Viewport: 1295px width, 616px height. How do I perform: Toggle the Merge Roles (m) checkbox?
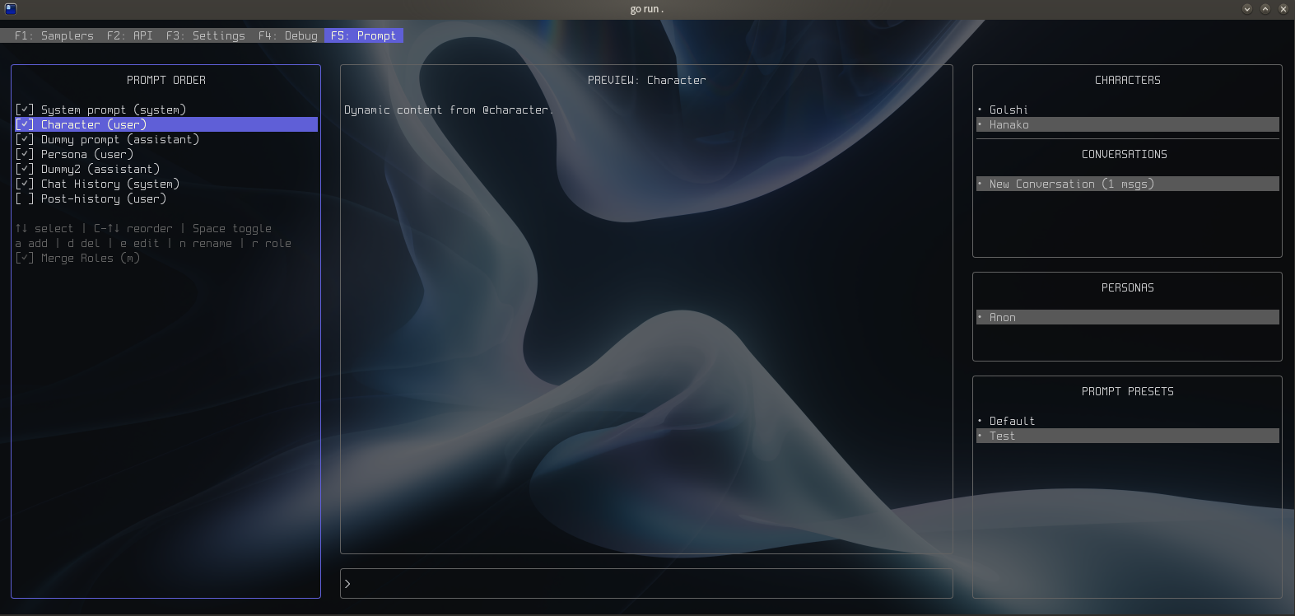coord(25,258)
